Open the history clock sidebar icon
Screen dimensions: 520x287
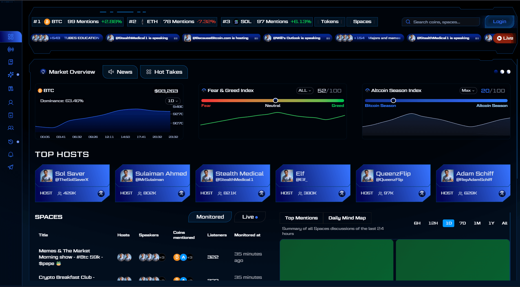point(11,142)
